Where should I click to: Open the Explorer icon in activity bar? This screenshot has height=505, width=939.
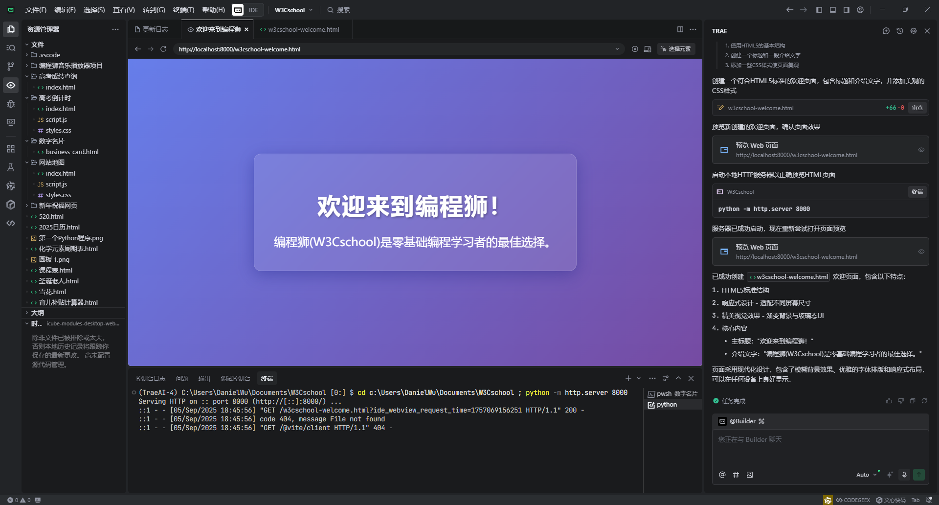coord(11,29)
